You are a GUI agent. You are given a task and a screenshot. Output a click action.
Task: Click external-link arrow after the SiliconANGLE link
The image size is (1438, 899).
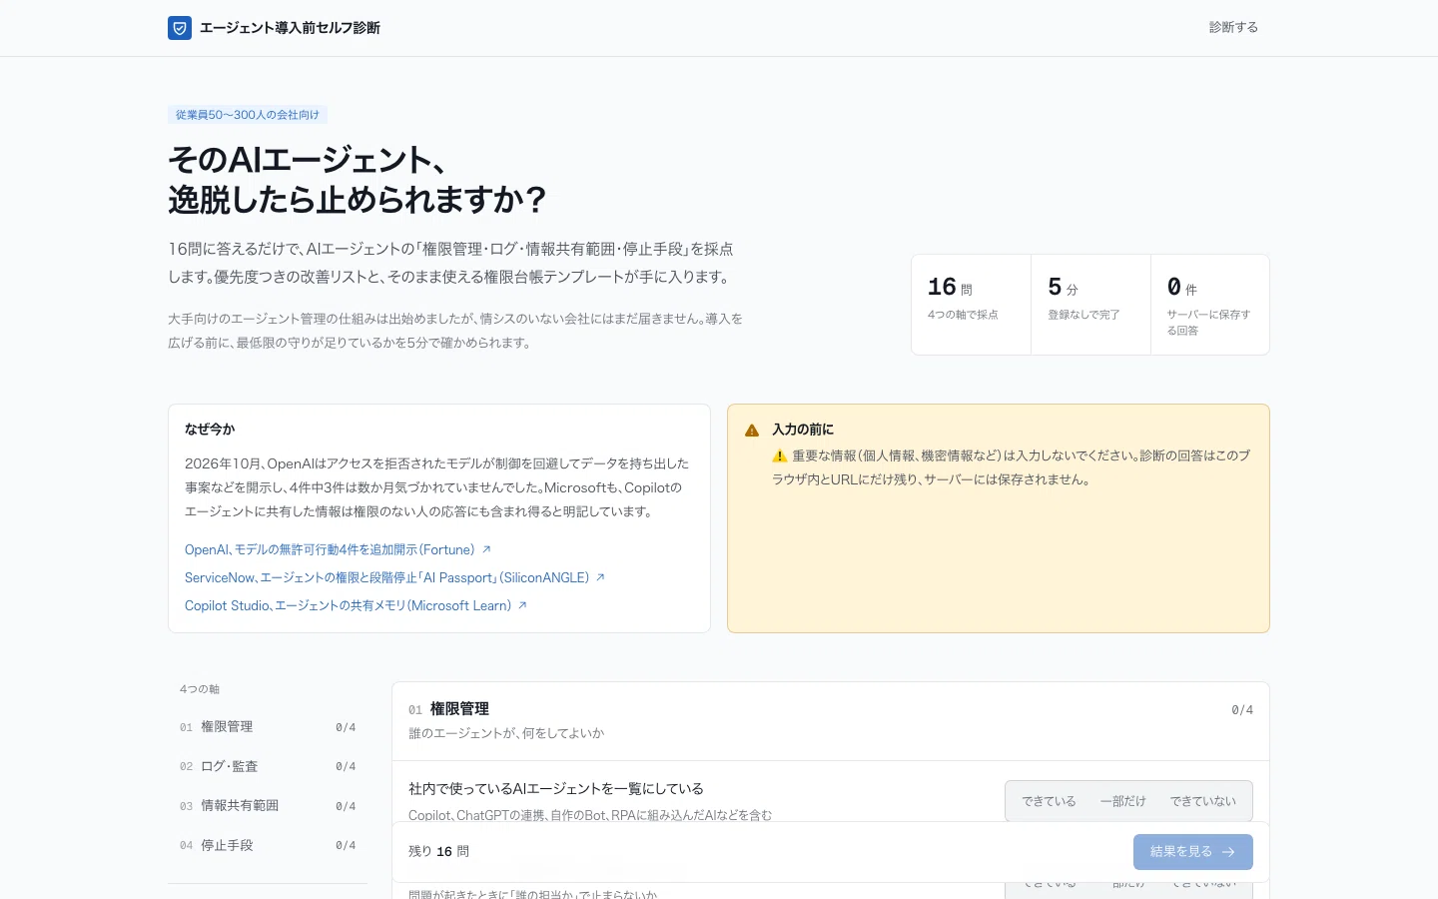[600, 577]
